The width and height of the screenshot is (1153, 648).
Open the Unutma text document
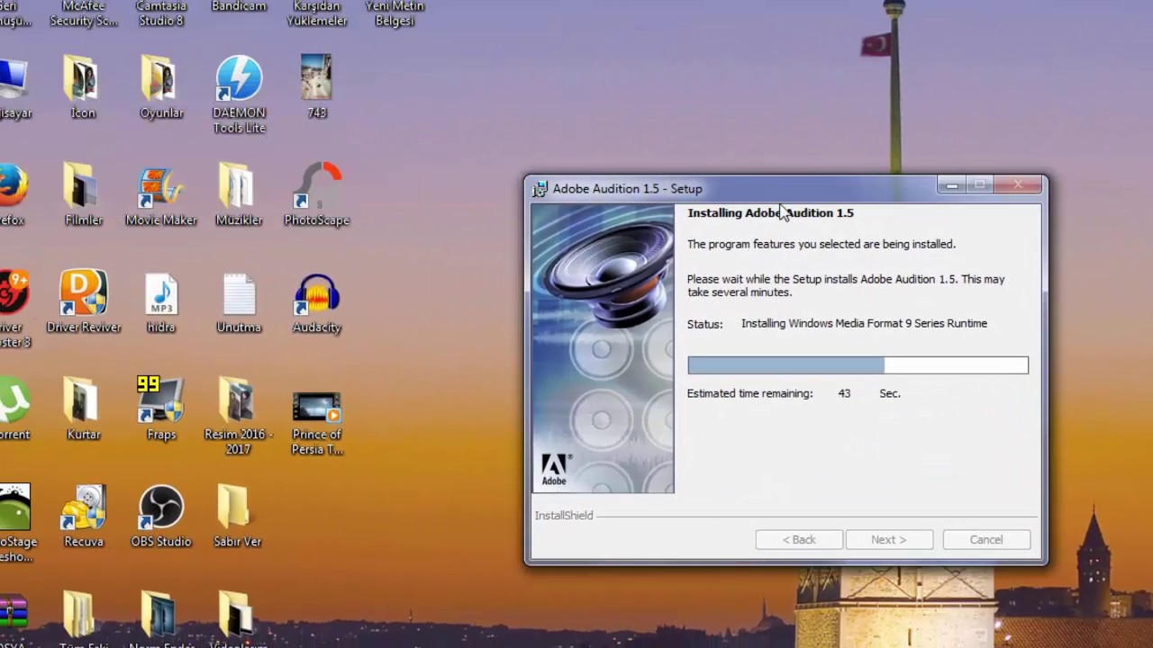click(239, 301)
